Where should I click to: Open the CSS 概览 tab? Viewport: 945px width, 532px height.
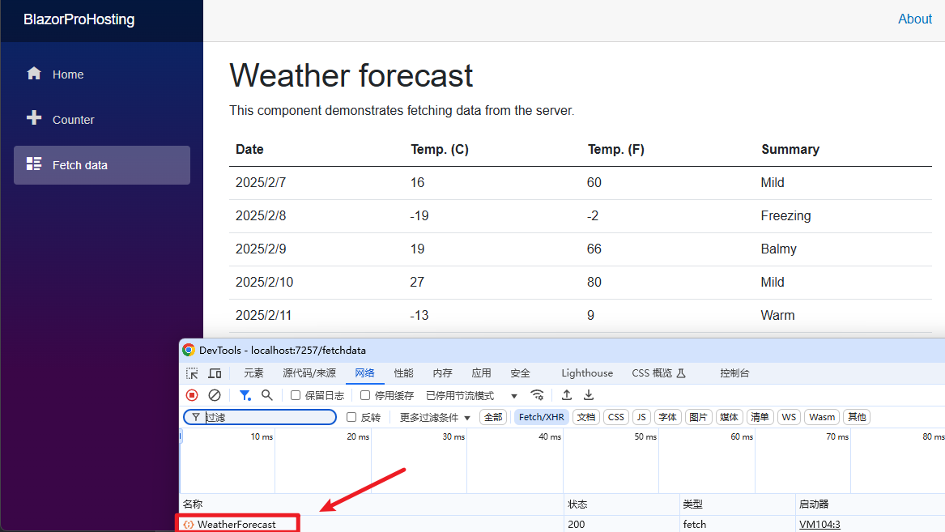click(x=658, y=373)
